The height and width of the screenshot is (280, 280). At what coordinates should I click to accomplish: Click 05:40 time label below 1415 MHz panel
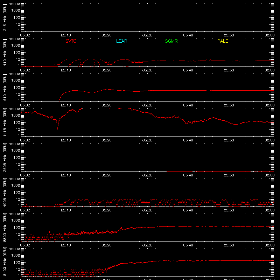(188, 140)
